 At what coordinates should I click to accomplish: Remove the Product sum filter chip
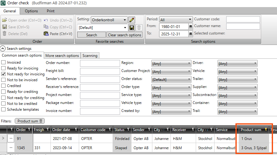41,121
